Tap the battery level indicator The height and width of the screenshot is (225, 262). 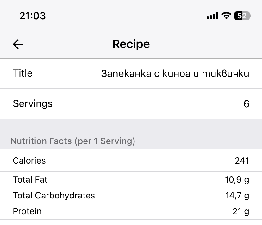(242, 16)
